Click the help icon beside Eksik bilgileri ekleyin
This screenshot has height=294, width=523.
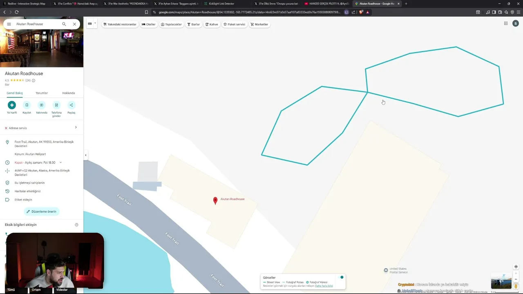(76, 225)
